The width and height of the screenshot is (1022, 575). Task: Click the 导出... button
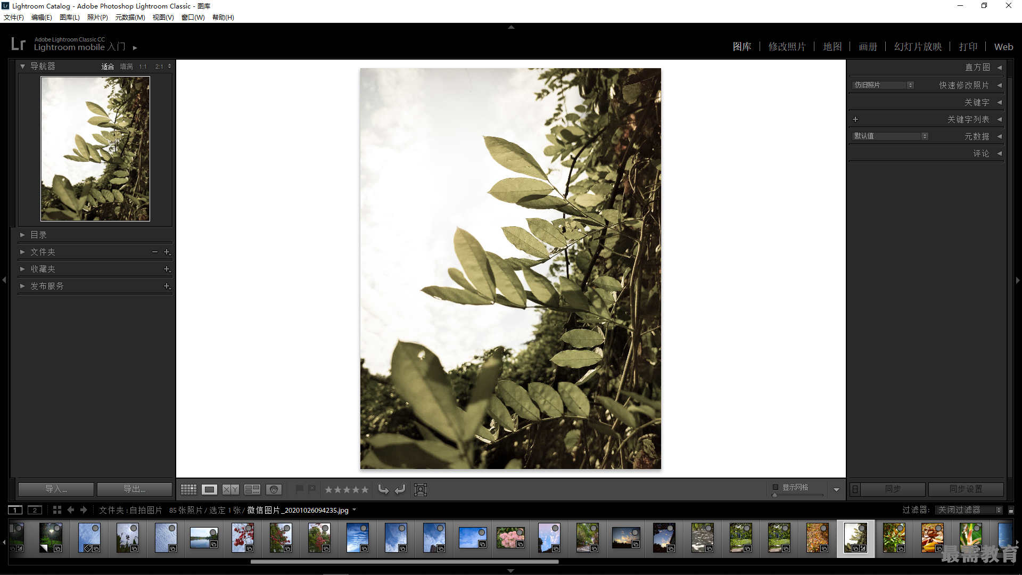[134, 489]
